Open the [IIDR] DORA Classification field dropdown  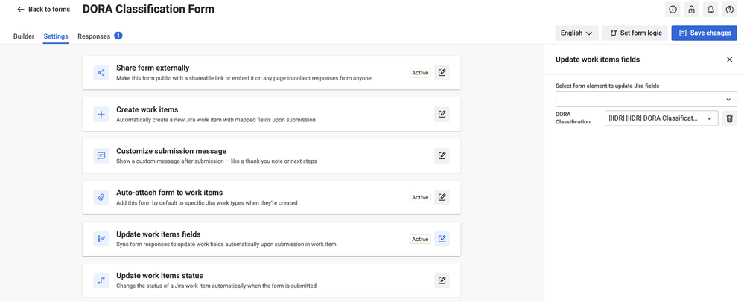click(x=661, y=118)
